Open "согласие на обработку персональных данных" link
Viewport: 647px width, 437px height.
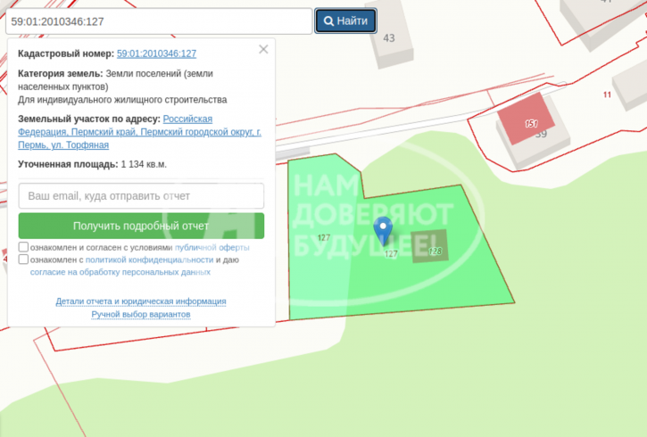(120, 272)
